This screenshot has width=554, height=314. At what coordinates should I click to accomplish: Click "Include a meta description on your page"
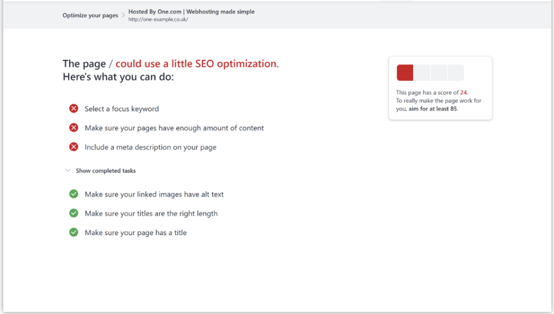pos(150,147)
